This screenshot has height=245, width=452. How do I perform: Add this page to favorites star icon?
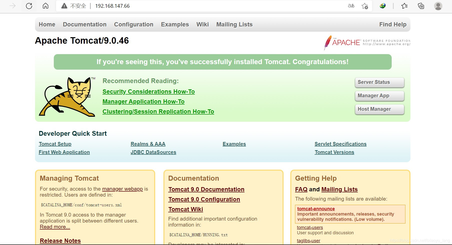(365, 6)
